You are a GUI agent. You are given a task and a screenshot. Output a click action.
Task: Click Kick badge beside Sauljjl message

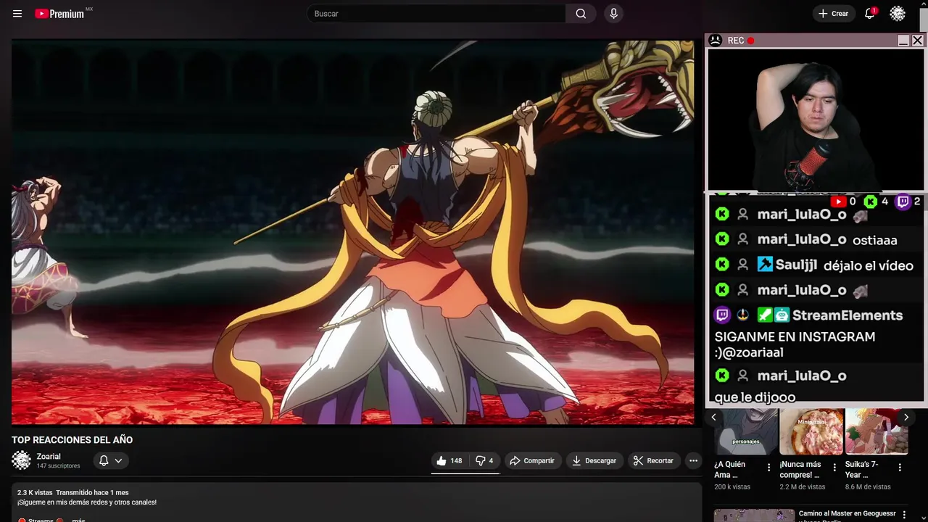pos(722,265)
